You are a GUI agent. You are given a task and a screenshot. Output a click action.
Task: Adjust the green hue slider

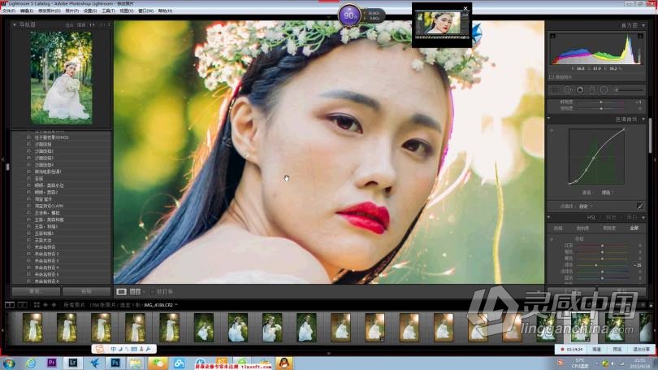pyautogui.click(x=596, y=265)
